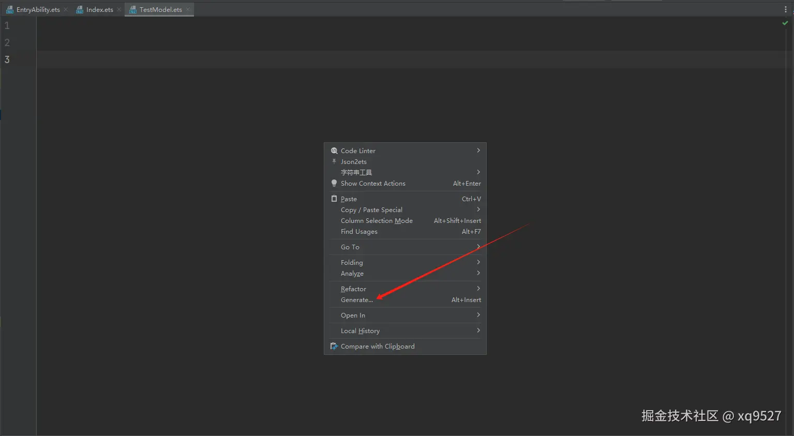Viewport: 794px width, 436px height.
Task: Open the 字符串工具 submenu item
Action: pos(405,172)
